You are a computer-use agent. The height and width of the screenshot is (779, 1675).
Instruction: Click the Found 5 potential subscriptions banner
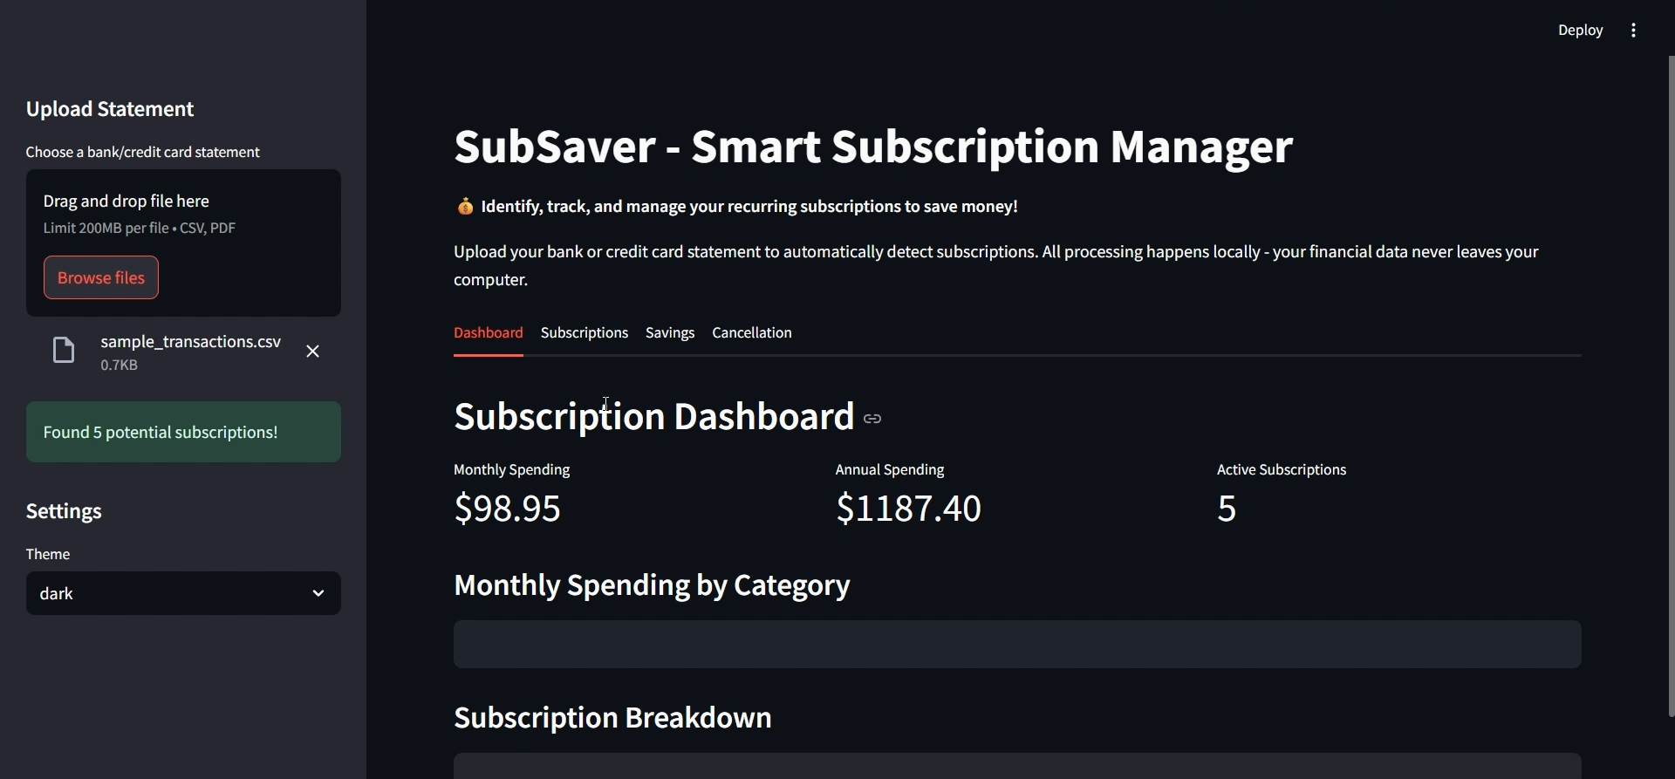coord(182,431)
